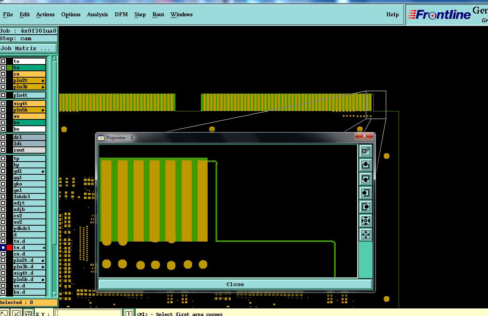The image size is (488, 316).
Task: Pan the Popview left with the arrow icon
Action: coord(366,193)
